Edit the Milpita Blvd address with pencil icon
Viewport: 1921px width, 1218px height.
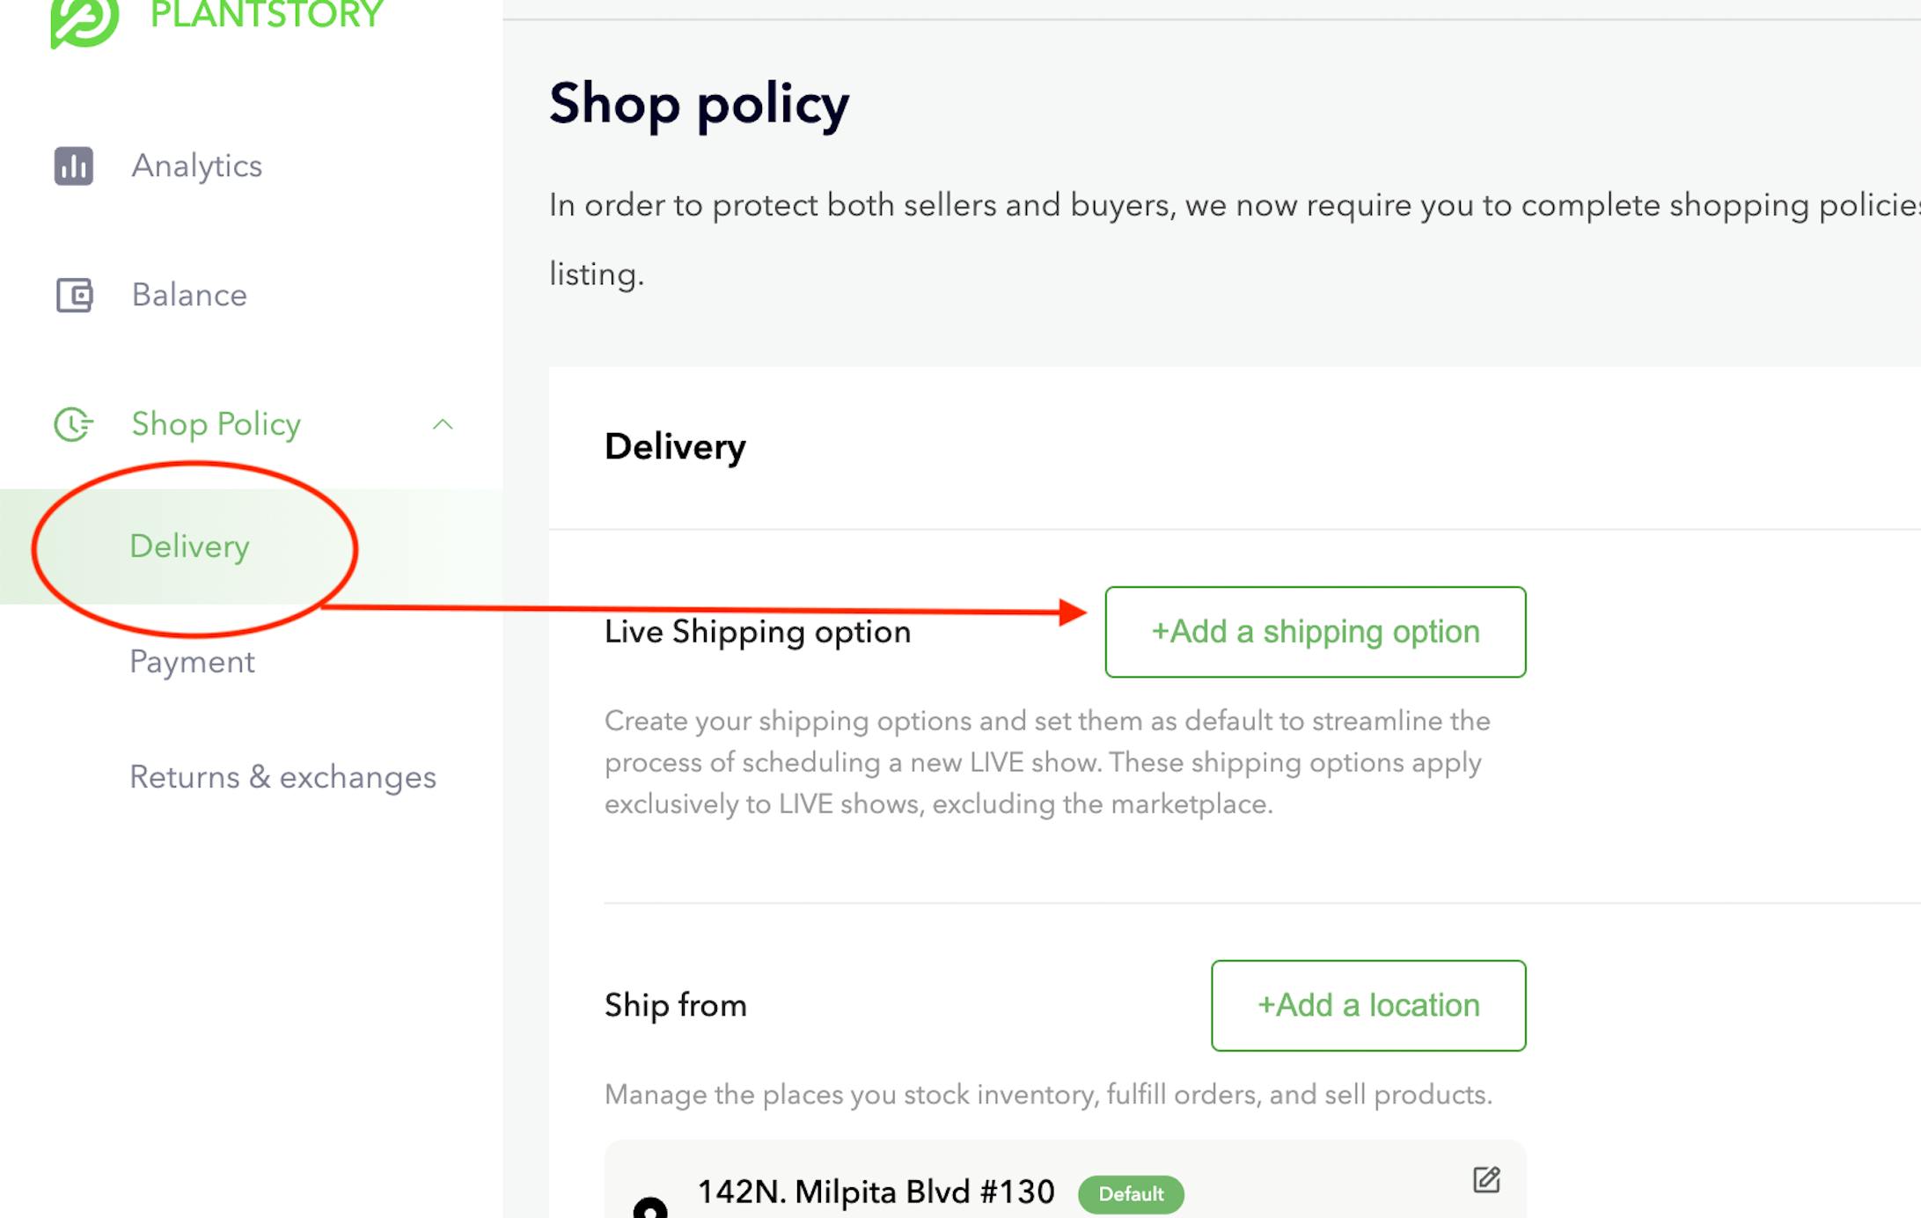coord(1486,1179)
